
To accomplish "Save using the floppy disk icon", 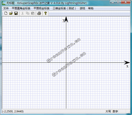I will coord(16,13).
